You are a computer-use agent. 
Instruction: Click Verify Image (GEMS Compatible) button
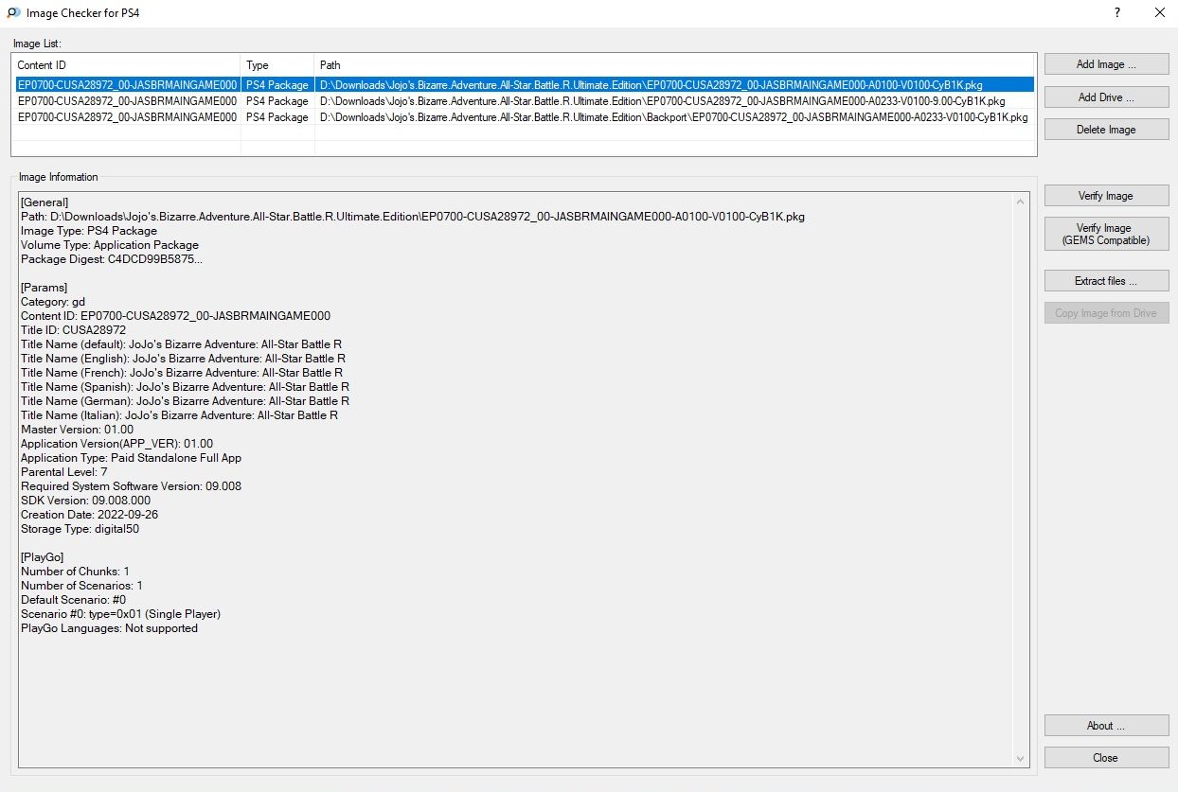point(1106,234)
